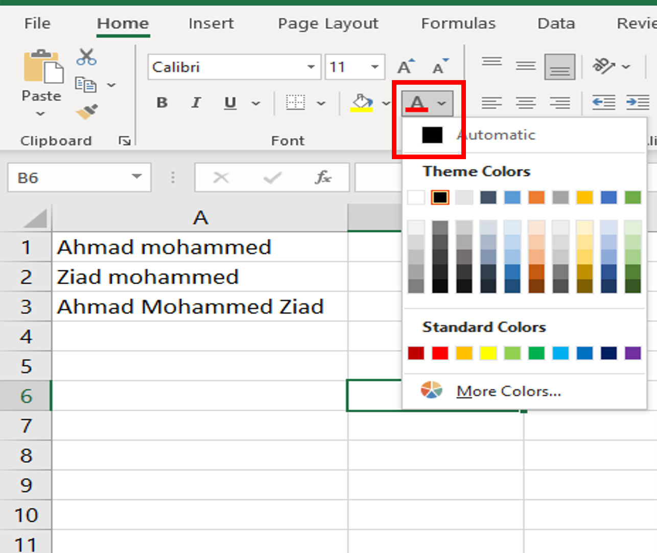The image size is (657, 553).
Task: Cut the selection with scissors icon
Action: point(86,57)
